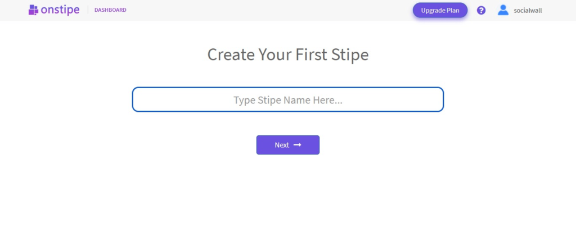Click the word 'Next' on the purple button
Screen dimensions: 576x241
282,145
